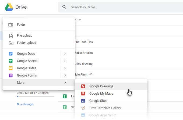
Task: Select Google Slides menu entry
Action: click(39, 68)
